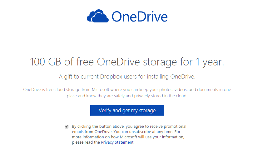Viewport: 258px width, 158px height.
Task: Click the word "promotional" in the consent text
Action: point(175,127)
